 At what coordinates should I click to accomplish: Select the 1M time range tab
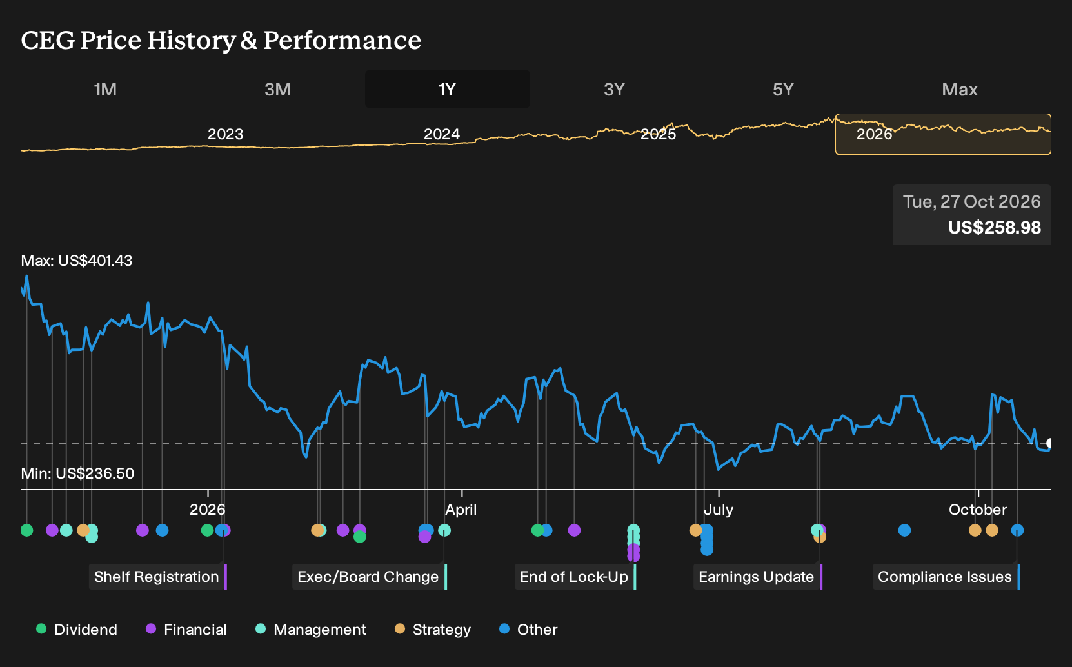click(x=105, y=89)
